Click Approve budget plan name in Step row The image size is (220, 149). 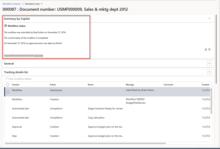tap(106, 136)
